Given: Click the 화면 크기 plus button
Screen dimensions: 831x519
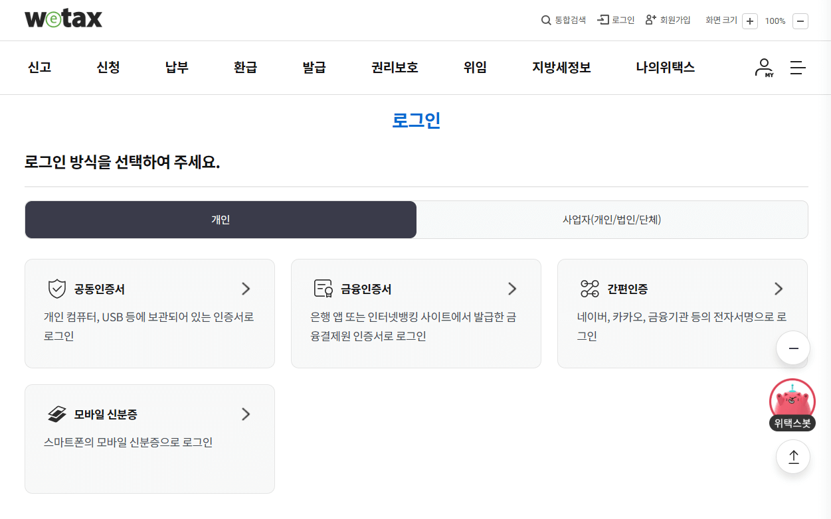Looking at the screenshot, I should [x=749, y=21].
